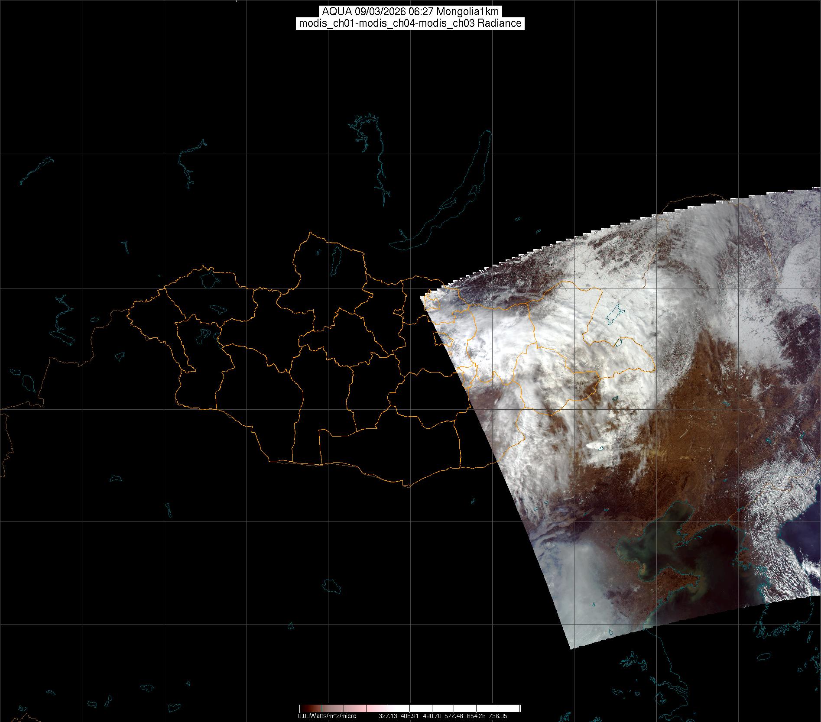Select the modis_ch01-modis_ch04-modis_ch03 Radiance label
The width and height of the screenshot is (821, 722).
coord(410,23)
